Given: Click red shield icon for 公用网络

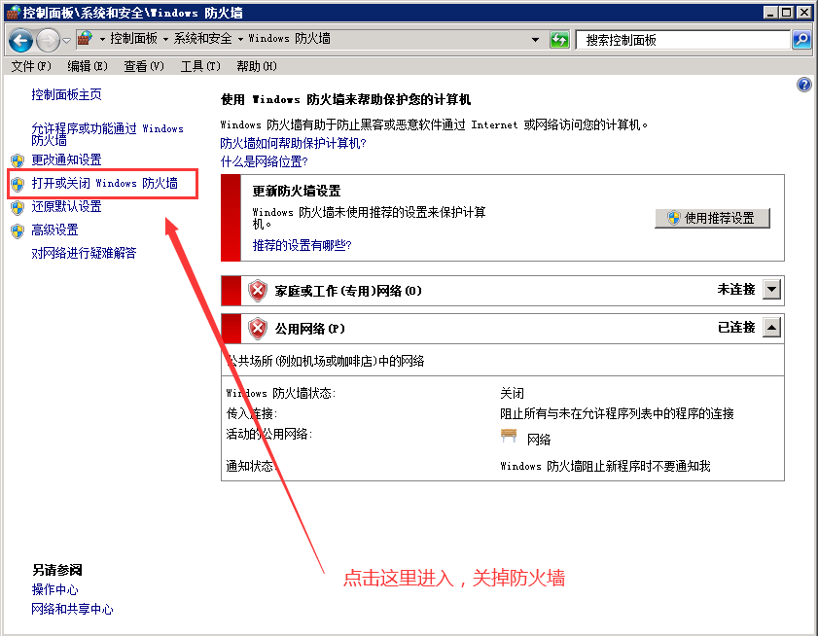Looking at the screenshot, I should [258, 328].
